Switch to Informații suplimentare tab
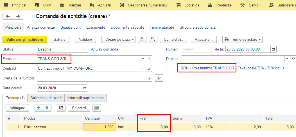Screen dimensions: 296x137 pyautogui.click(x=85, y=98)
